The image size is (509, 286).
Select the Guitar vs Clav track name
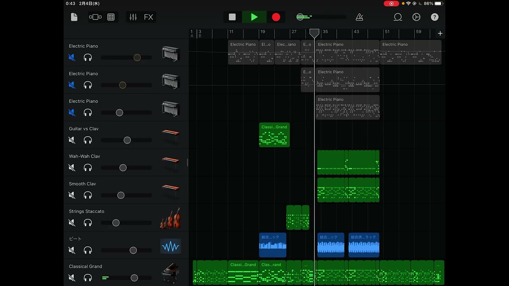click(84, 129)
